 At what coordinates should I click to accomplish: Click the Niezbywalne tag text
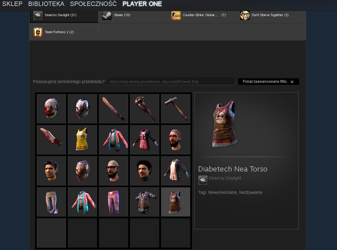(251, 192)
